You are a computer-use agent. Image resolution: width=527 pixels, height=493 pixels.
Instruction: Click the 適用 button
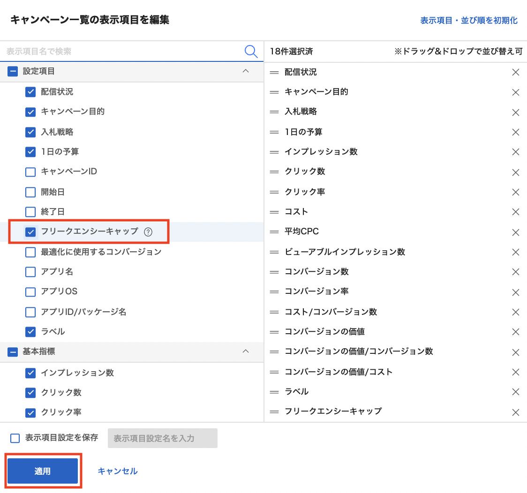[x=43, y=471]
